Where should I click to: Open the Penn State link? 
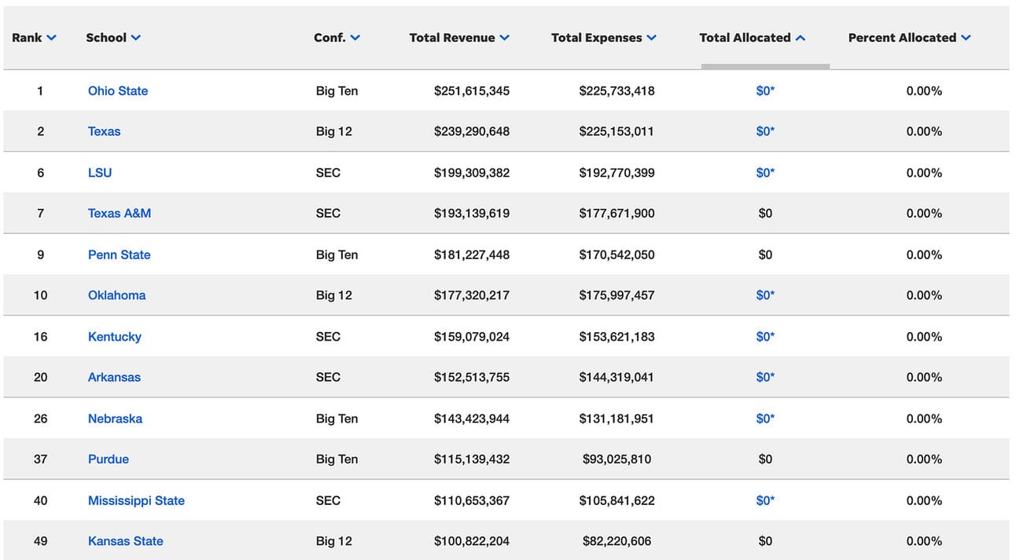pos(119,254)
